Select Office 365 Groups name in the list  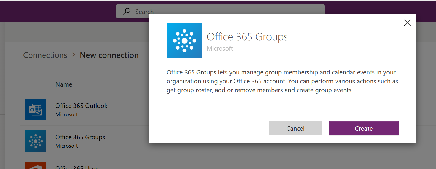80,137
